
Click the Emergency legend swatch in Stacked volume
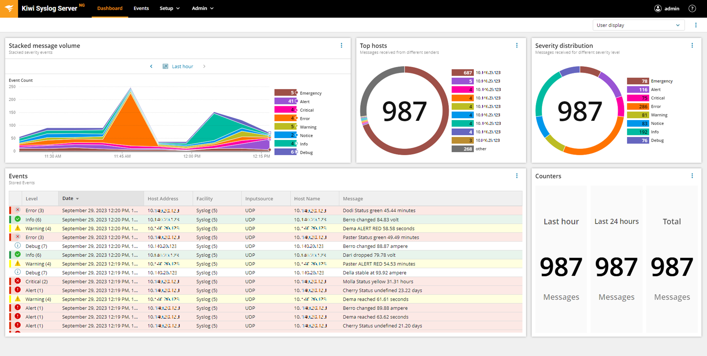coord(285,93)
